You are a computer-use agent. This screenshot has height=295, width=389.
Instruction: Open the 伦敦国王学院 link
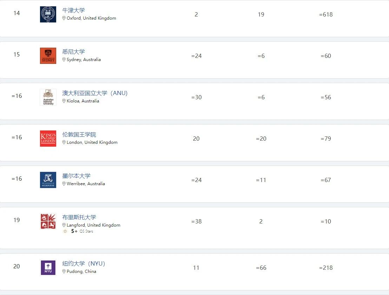pos(79,135)
